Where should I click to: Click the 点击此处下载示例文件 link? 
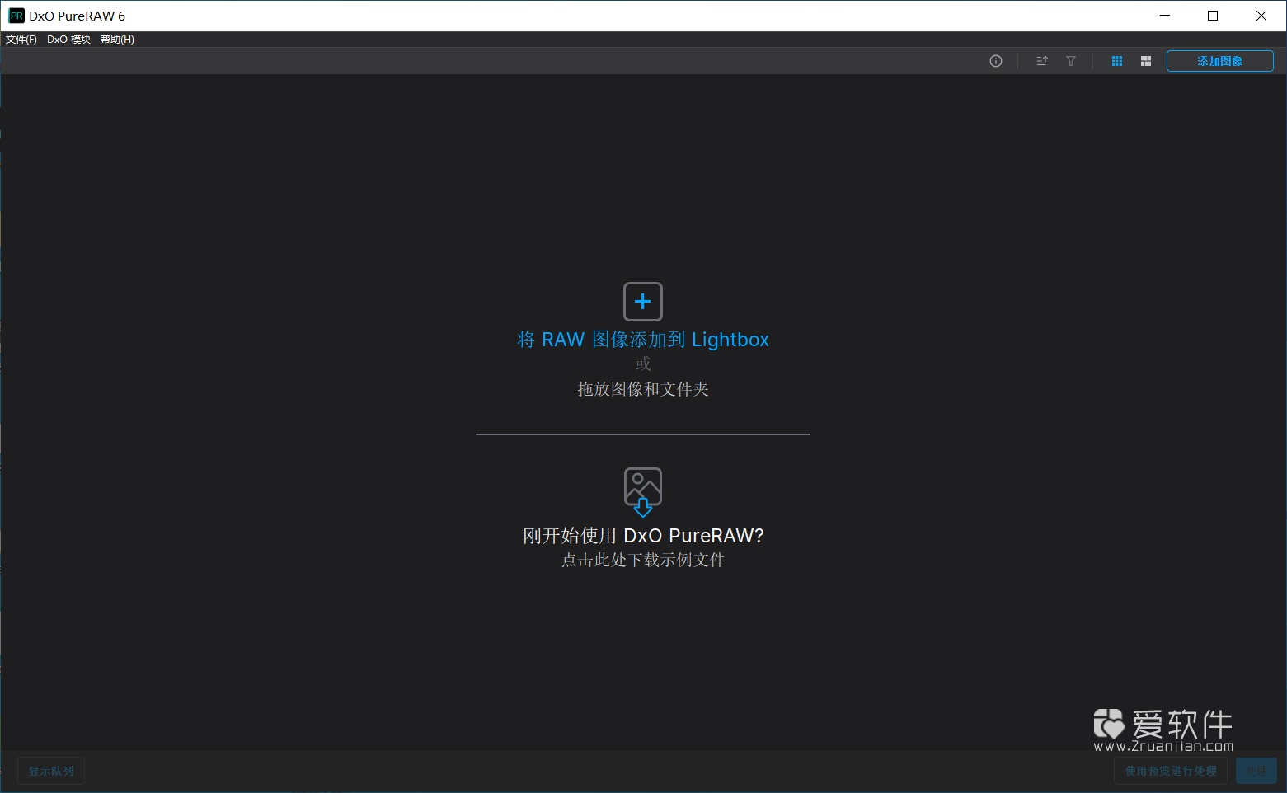tap(643, 560)
